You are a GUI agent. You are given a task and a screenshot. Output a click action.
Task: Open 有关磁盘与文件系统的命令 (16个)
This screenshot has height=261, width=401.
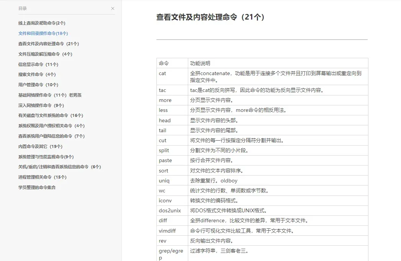tap(51, 115)
